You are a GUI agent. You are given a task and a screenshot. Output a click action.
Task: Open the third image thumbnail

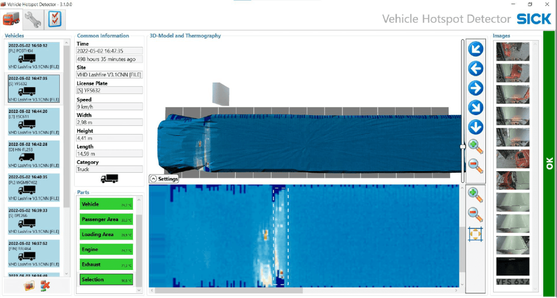(513, 95)
